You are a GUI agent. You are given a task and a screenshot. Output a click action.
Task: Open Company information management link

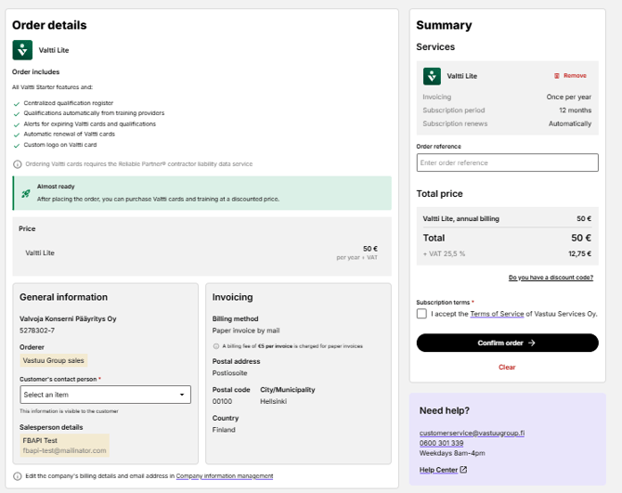(225, 476)
